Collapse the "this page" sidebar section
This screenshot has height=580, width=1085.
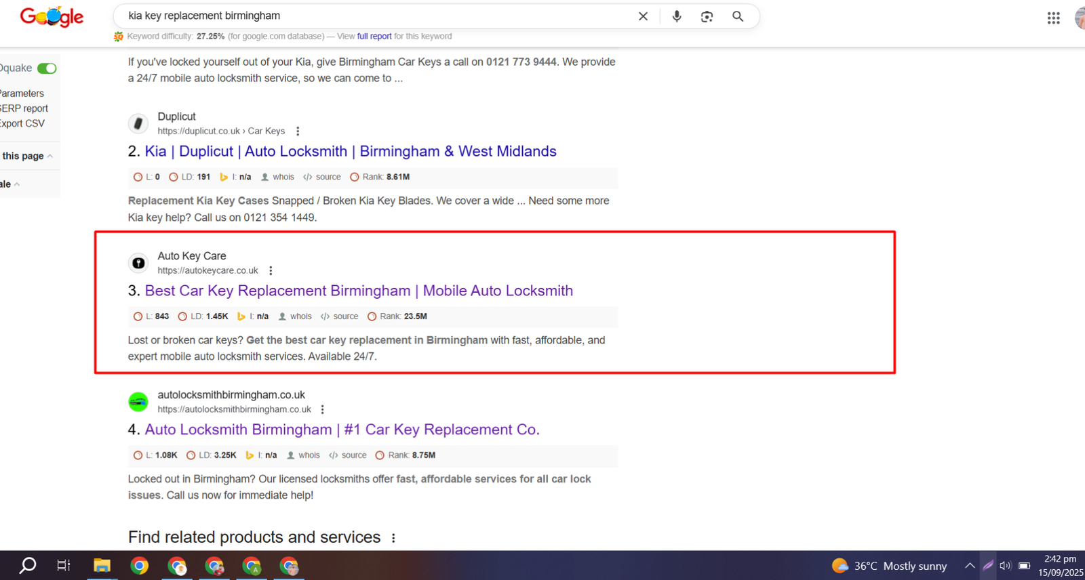(x=27, y=156)
